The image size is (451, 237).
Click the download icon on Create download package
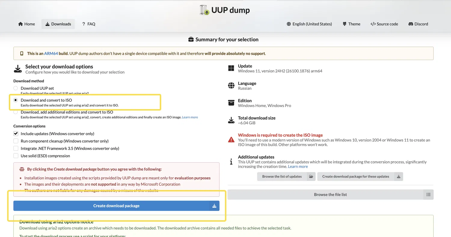(214, 206)
